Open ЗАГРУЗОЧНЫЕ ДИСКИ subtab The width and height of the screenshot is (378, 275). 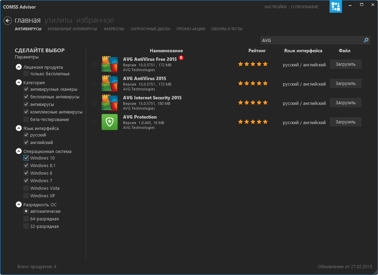point(150,29)
